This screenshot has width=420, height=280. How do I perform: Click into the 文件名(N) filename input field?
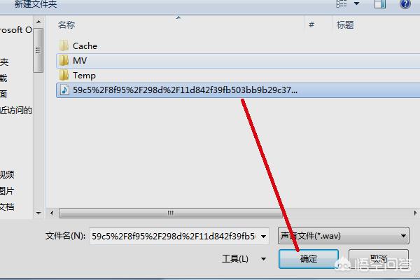click(x=174, y=236)
